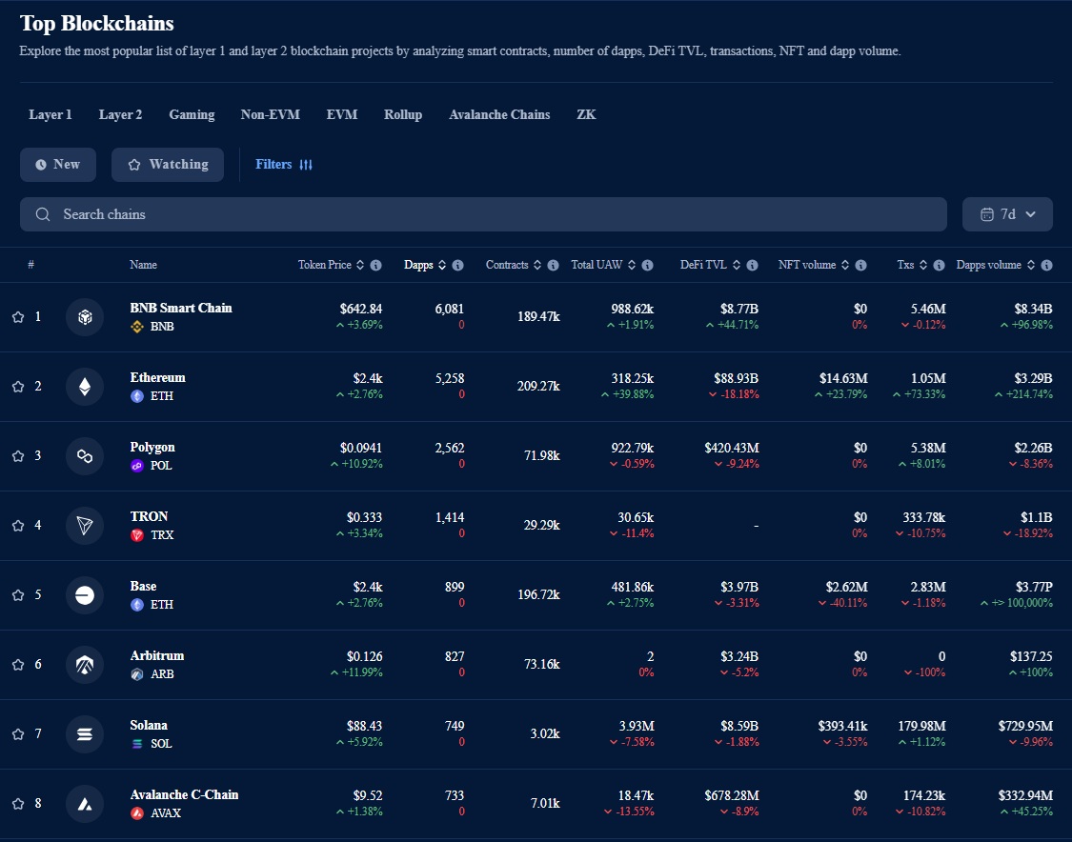Screen dimensions: 1072x842
Task: Focus the Search chains input field
Action: [x=483, y=214]
